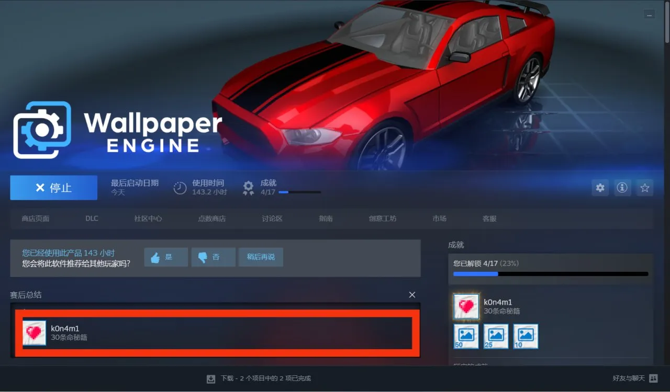Click the achievement badge numbered 25

pyautogui.click(x=496, y=336)
